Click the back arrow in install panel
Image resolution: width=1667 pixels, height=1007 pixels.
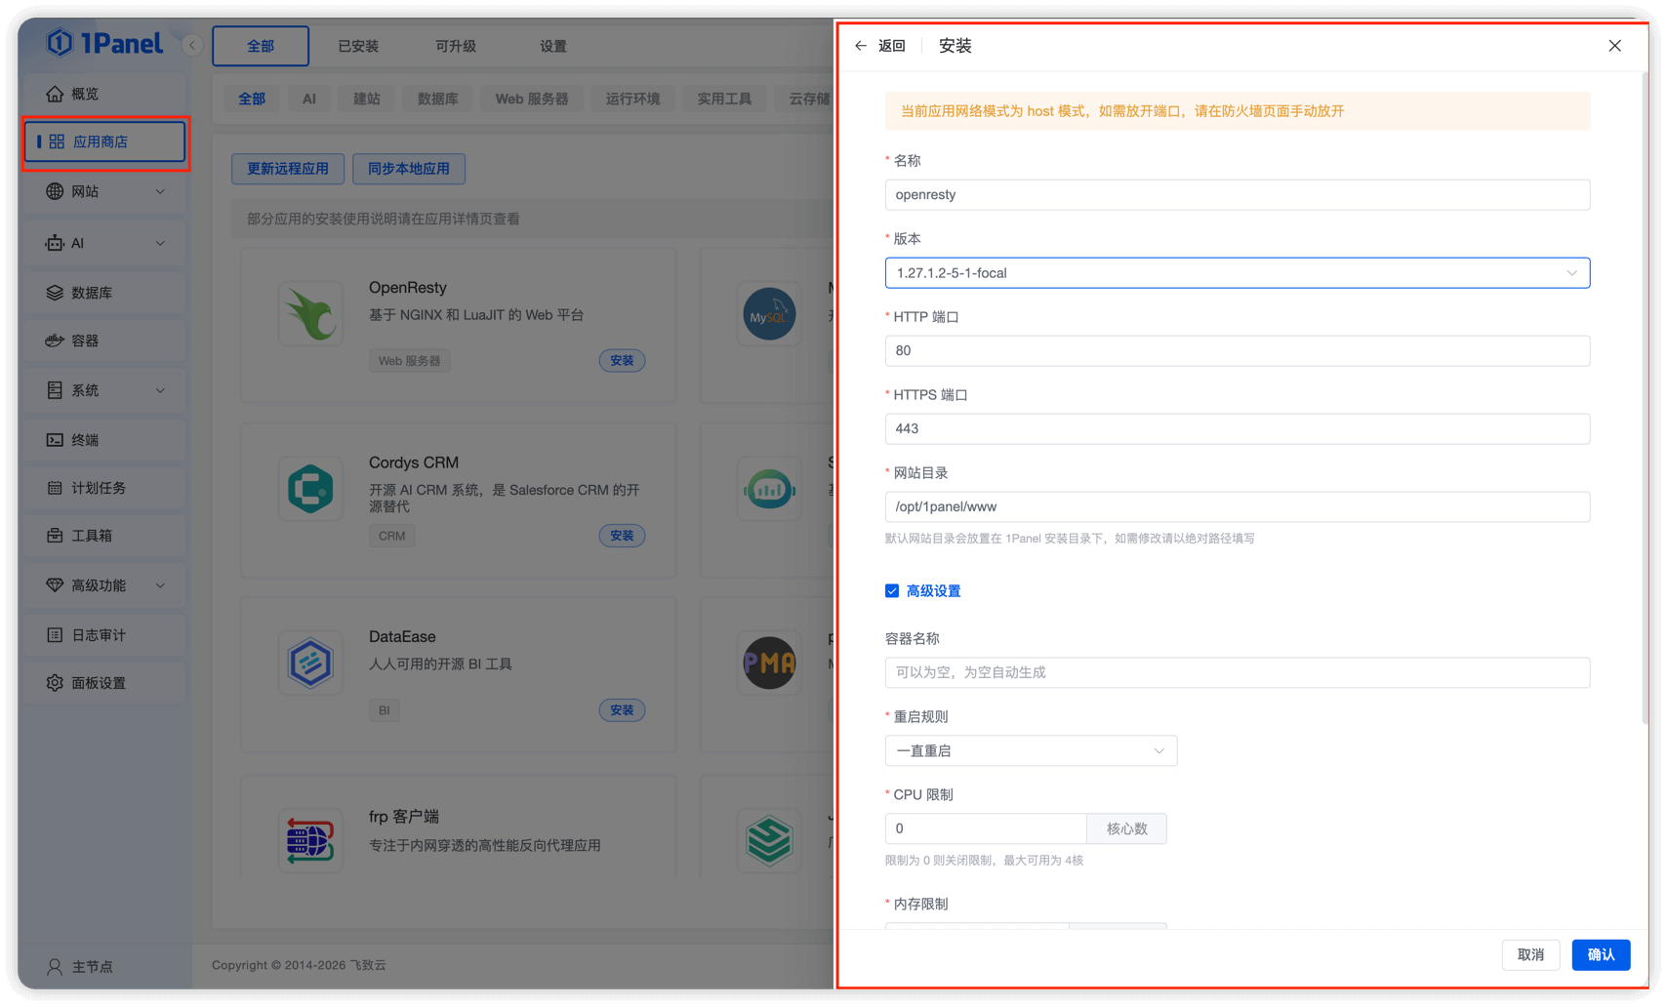(860, 46)
